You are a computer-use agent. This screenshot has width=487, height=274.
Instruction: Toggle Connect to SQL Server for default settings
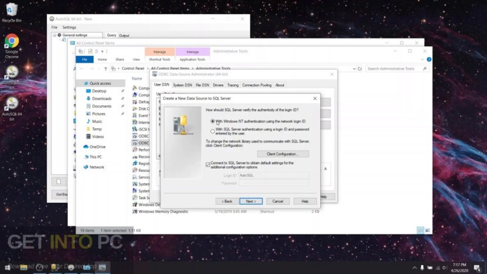[208, 165]
